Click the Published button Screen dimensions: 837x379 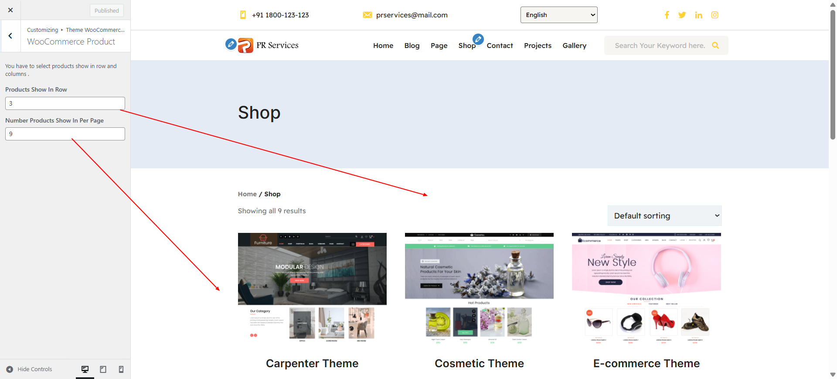tap(107, 10)
